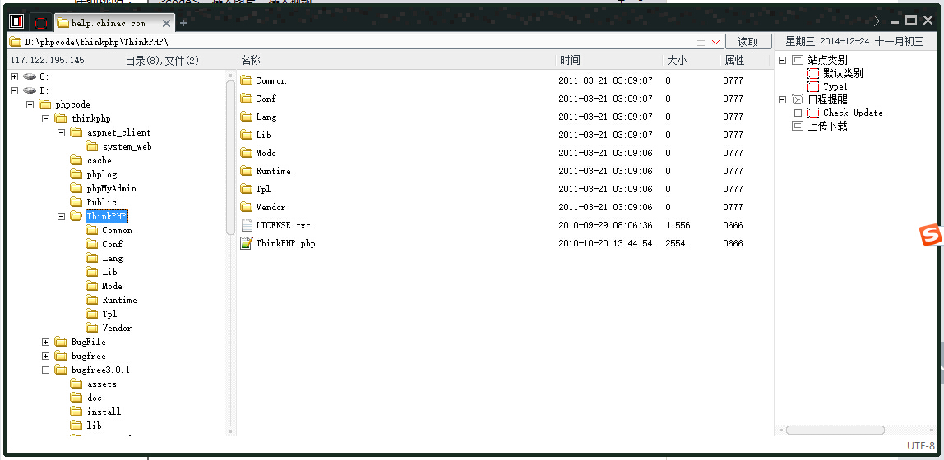Collapse the phpcode folder node
The width and height of the screenshot is (944, 460).
(x=30, y=104)
